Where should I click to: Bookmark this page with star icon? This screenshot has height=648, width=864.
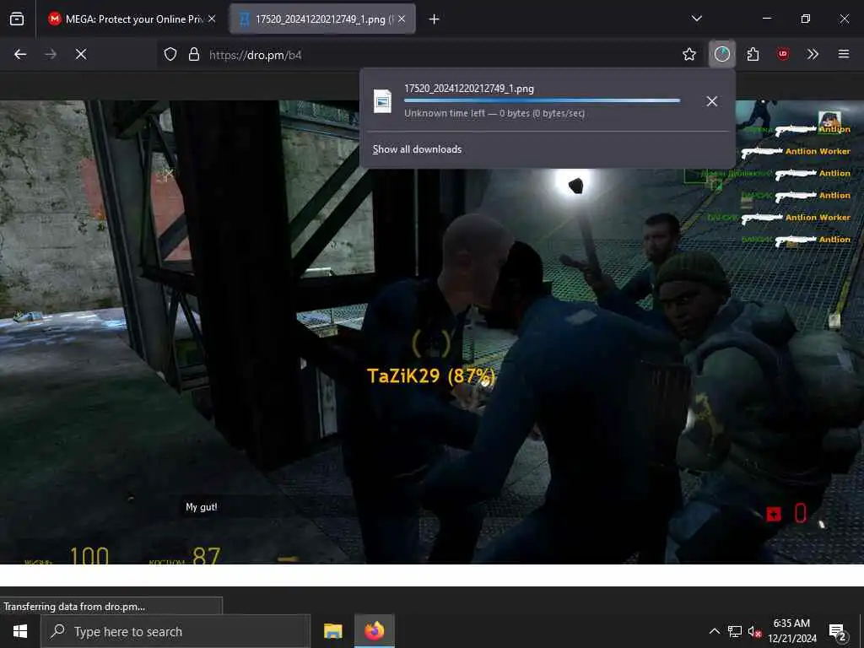(x=688, y=54)
